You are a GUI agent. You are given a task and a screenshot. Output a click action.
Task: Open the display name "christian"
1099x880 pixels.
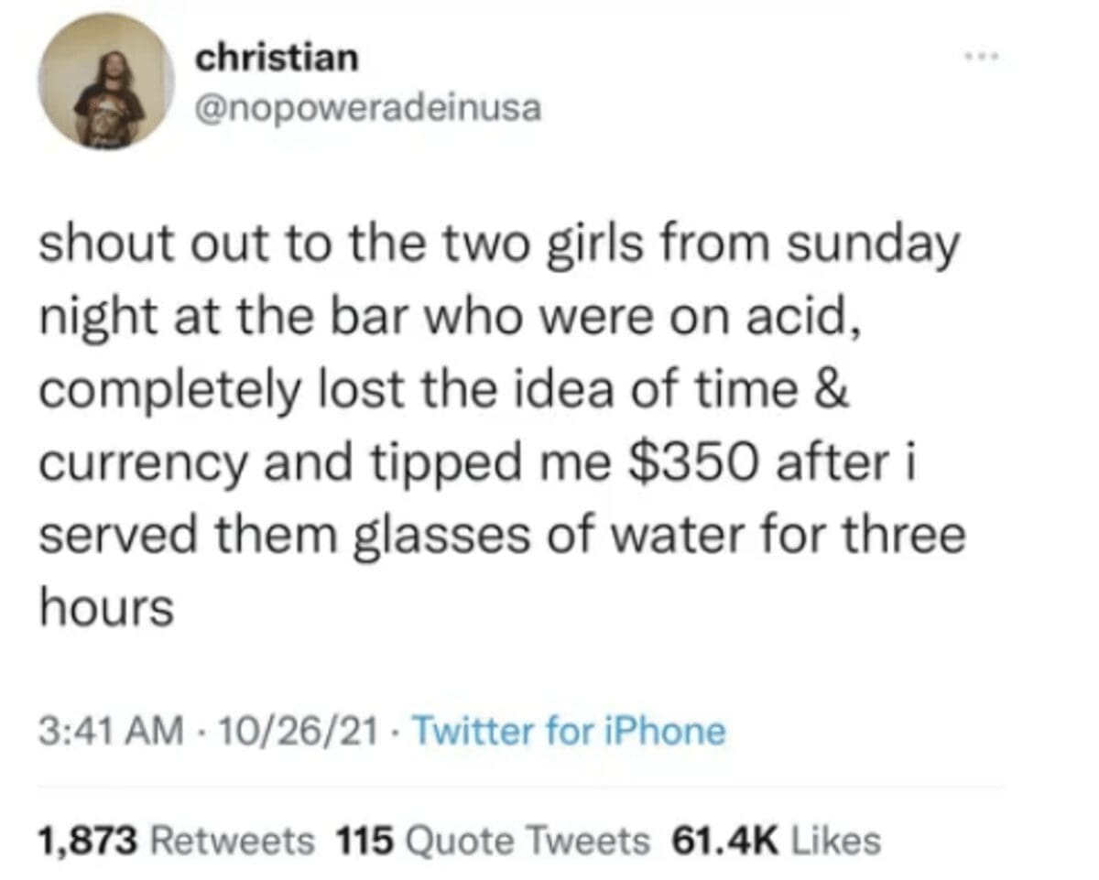(277, 60)
